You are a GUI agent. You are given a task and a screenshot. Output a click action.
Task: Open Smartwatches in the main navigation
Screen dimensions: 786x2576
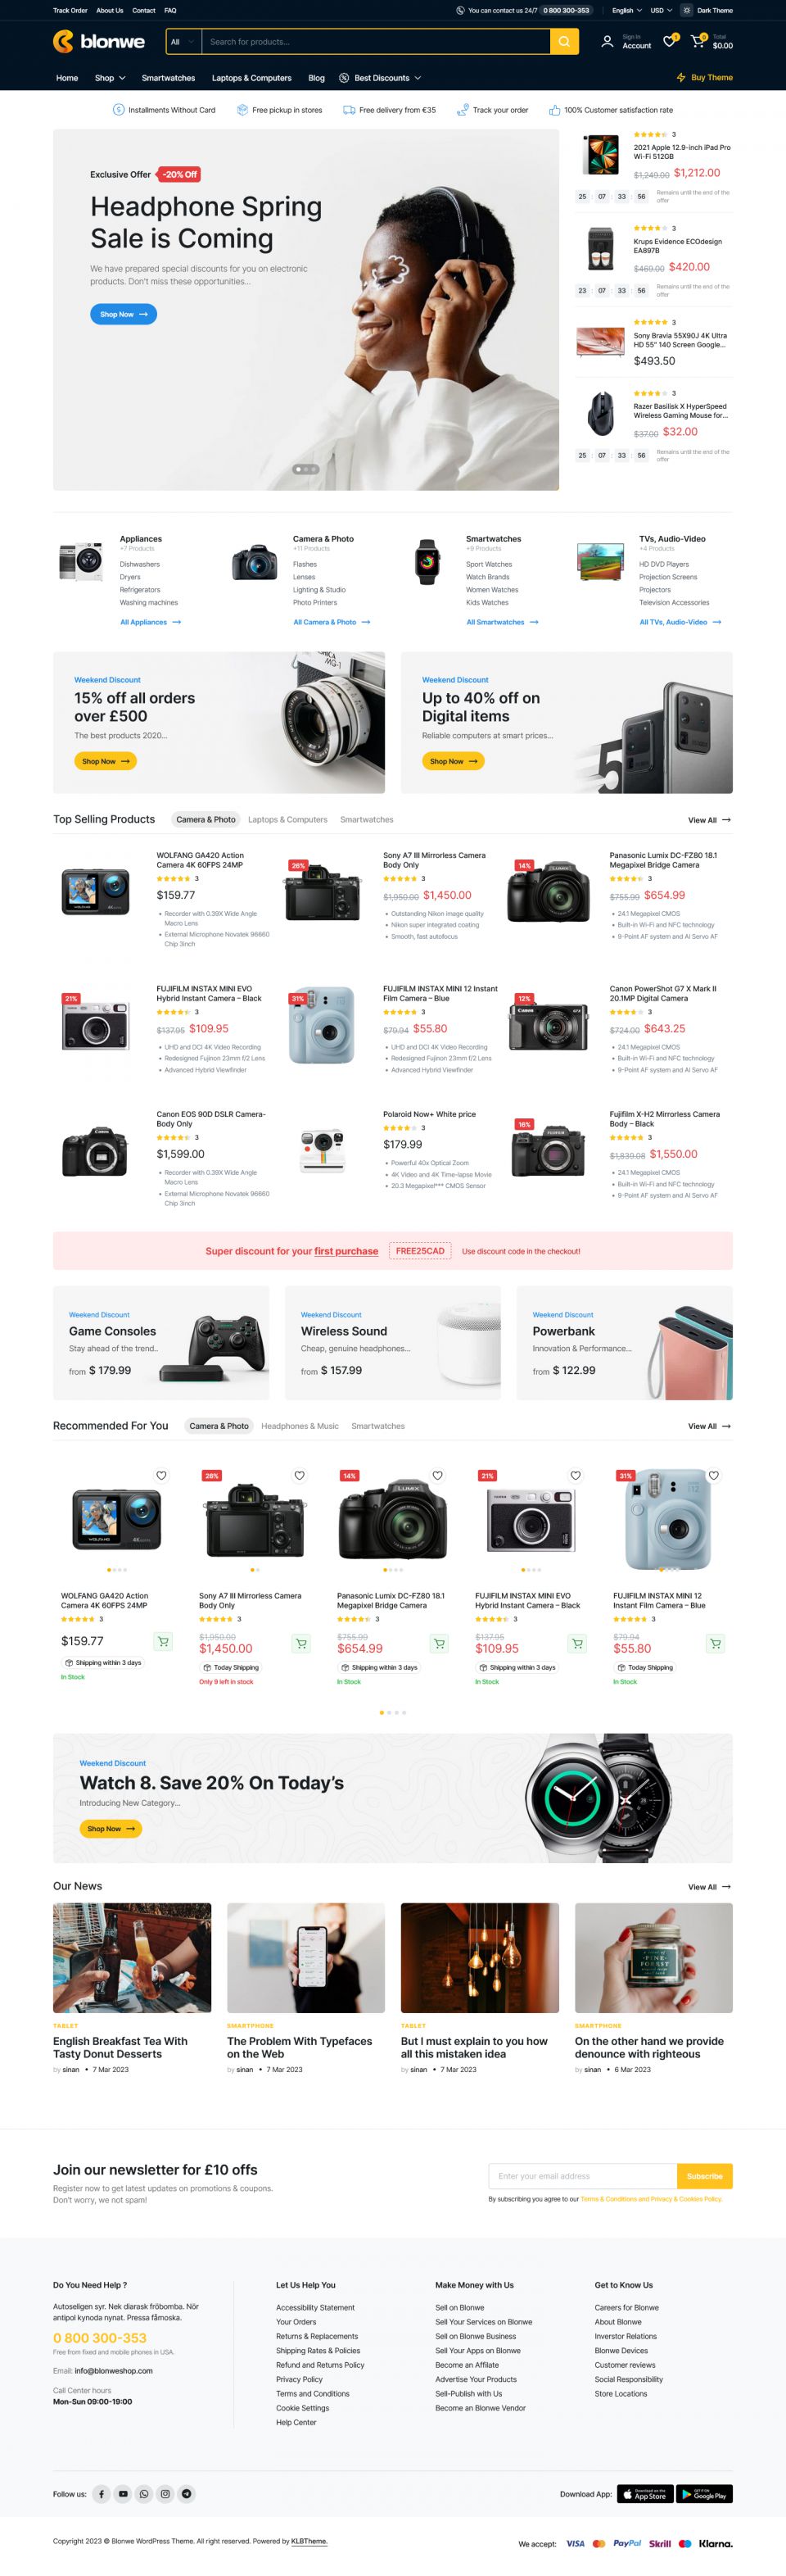pos(169,77)
